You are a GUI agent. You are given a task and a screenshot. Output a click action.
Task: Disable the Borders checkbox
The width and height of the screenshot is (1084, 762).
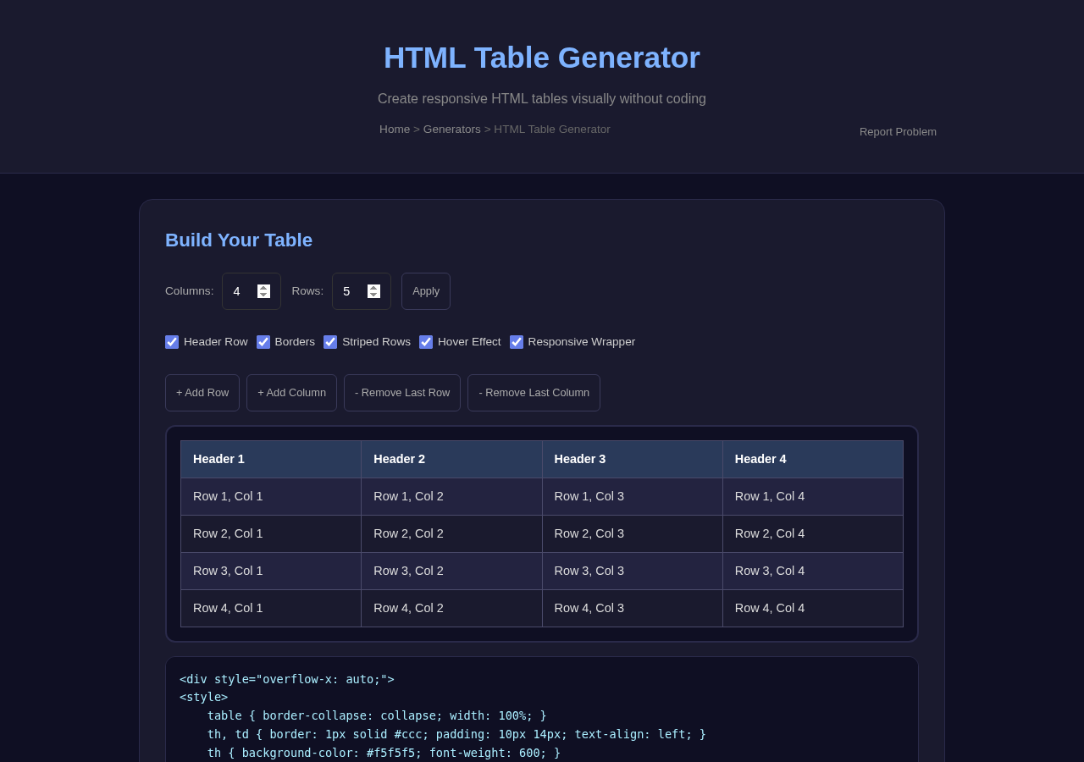(263, 342)
